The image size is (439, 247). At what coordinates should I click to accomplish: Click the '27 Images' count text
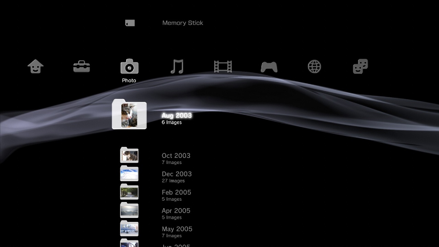(173, 181)
